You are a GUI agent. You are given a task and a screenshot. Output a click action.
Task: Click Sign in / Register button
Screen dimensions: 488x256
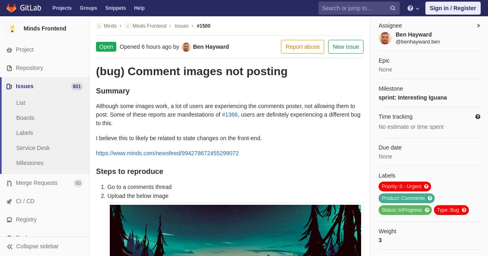click(x=453, y=8)
